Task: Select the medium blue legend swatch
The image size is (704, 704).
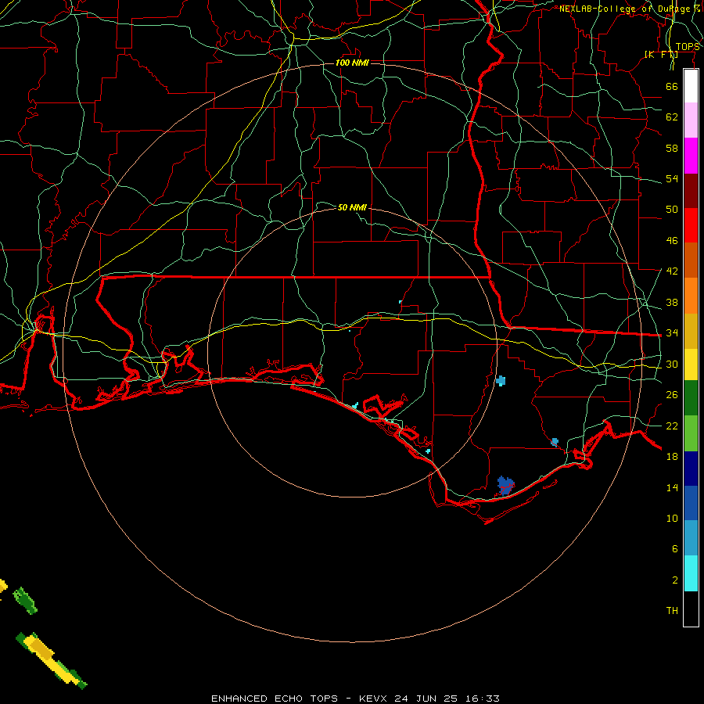Action: [x=691, y=503]
